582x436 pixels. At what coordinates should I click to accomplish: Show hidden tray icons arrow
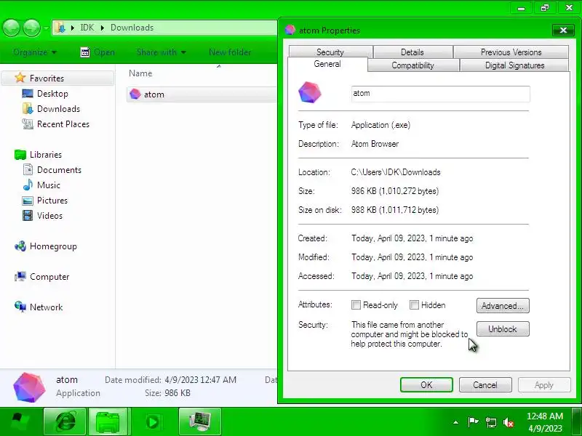point(456,422)
